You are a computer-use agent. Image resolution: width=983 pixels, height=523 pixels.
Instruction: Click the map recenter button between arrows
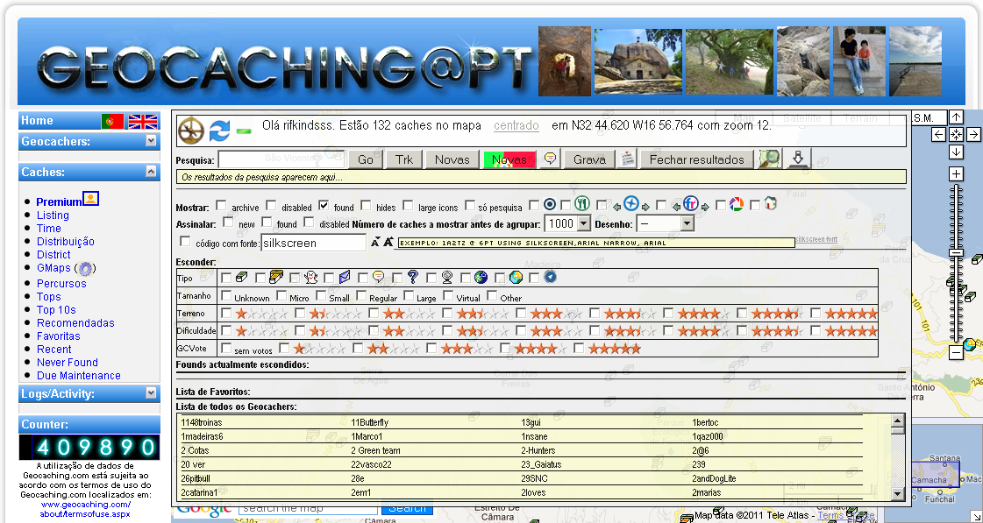(x=956, y=135)
